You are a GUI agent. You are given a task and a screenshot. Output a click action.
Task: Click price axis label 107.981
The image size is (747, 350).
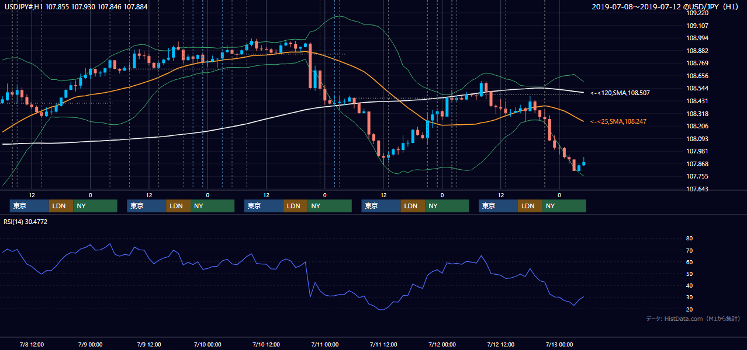(697, 152)
